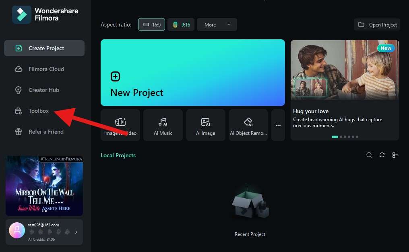Click the folder icon on Open Project
This screenshot has width=409, height=252.
point(361,25)
